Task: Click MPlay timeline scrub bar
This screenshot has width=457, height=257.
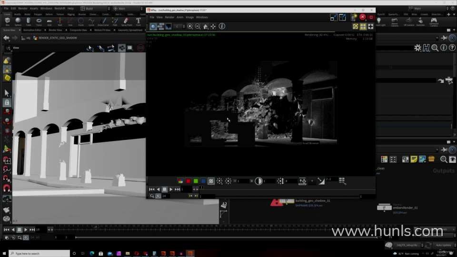Action: pos(287,189)
